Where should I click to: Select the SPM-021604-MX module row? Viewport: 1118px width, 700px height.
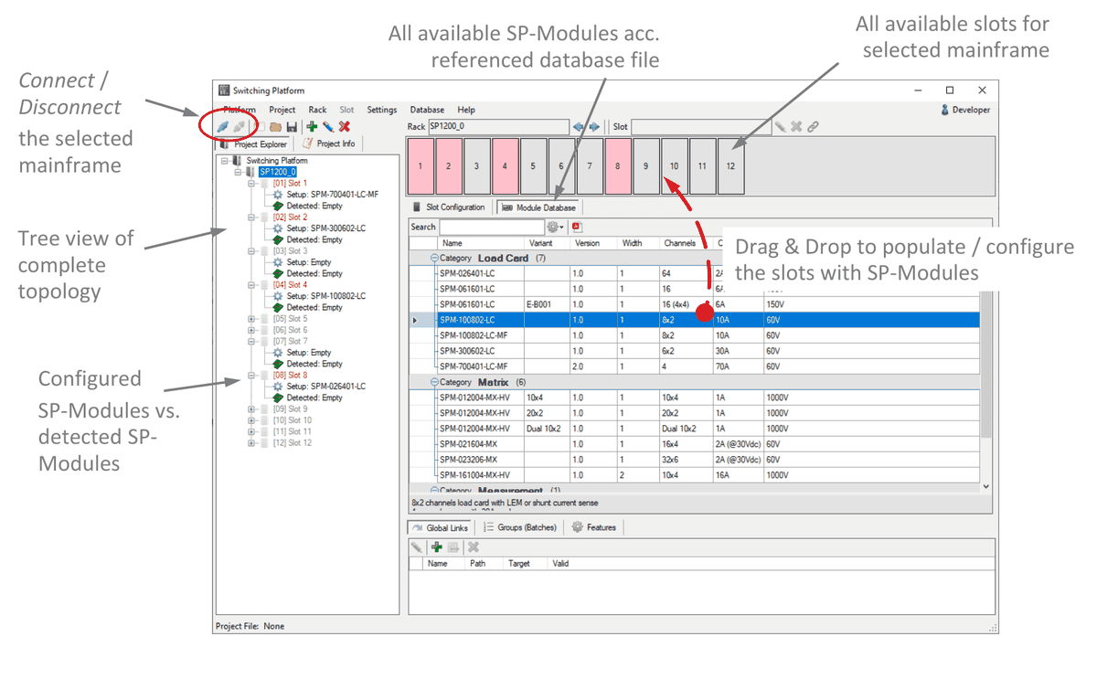(x=694, y=444)
